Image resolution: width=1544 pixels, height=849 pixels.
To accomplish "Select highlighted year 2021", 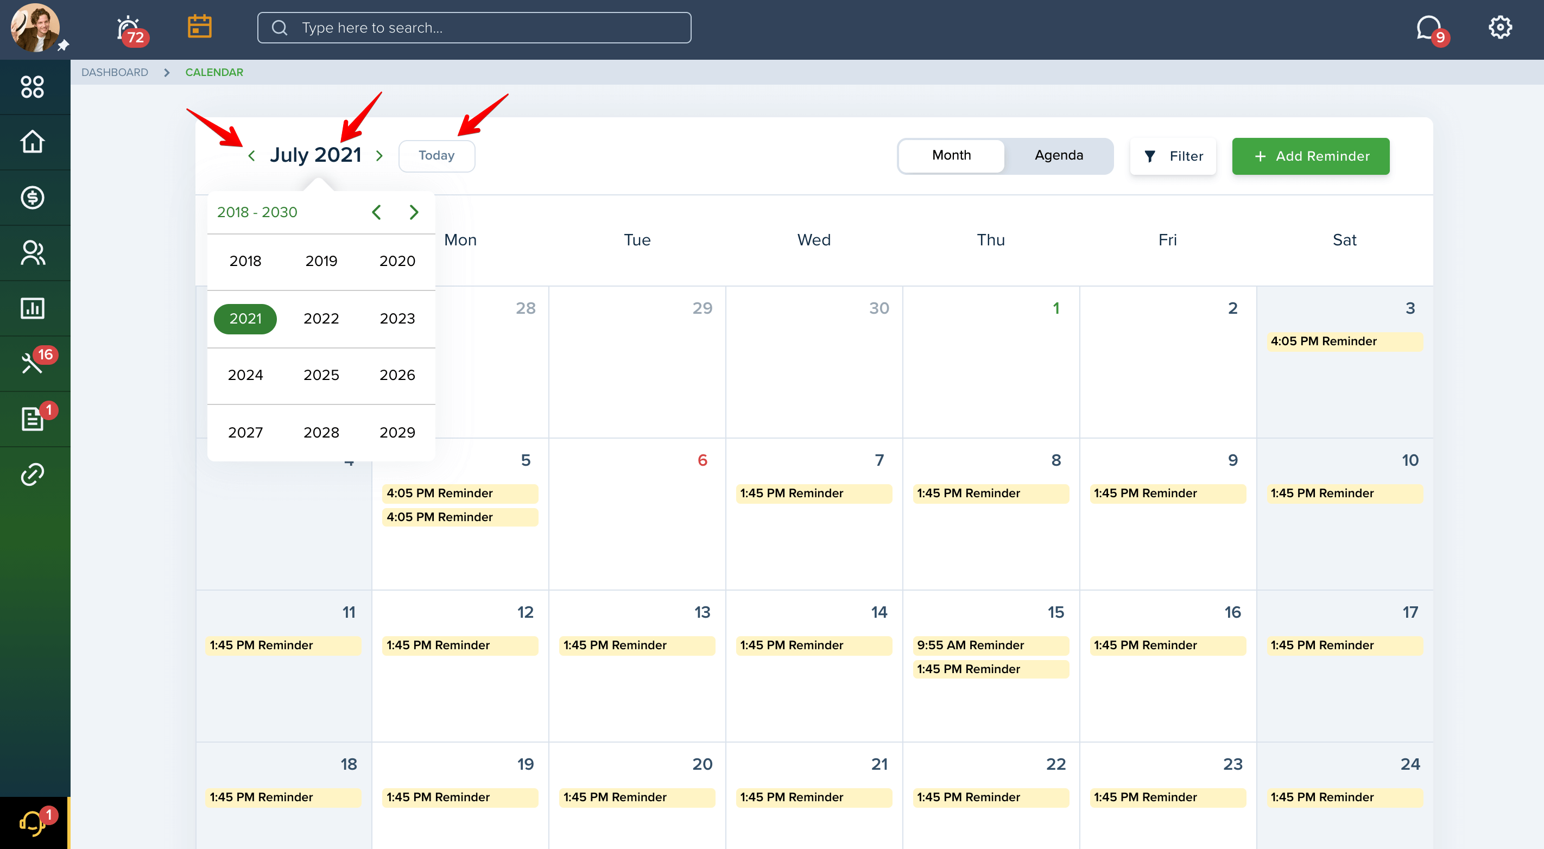I will 245,319.
